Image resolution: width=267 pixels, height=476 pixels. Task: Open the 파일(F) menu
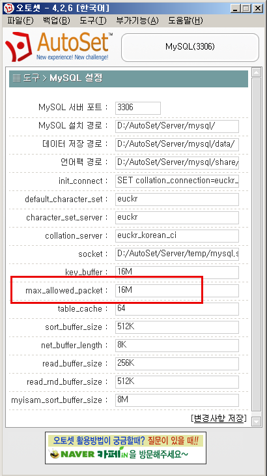click(x=20, y=21)
